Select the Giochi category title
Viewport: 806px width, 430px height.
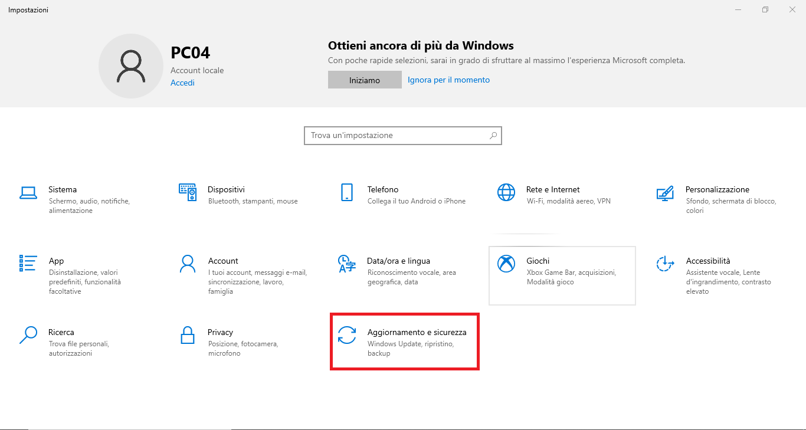click(x=538, y=261)
